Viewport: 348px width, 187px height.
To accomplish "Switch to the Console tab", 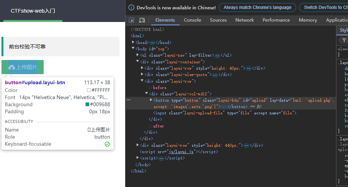I will (192, 20).
